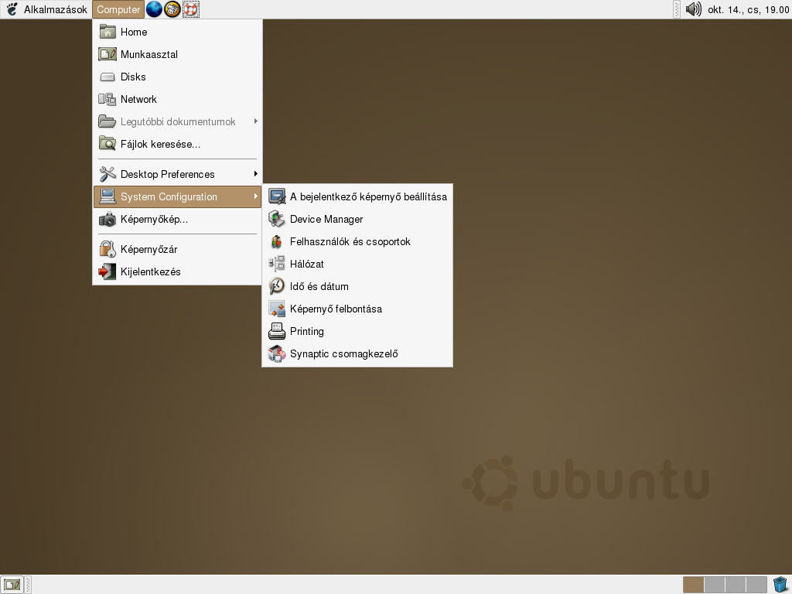Viewport: 792px width, 594px height.
Task: Click the Synaptic package box icon
Action: tap(277, 353)
